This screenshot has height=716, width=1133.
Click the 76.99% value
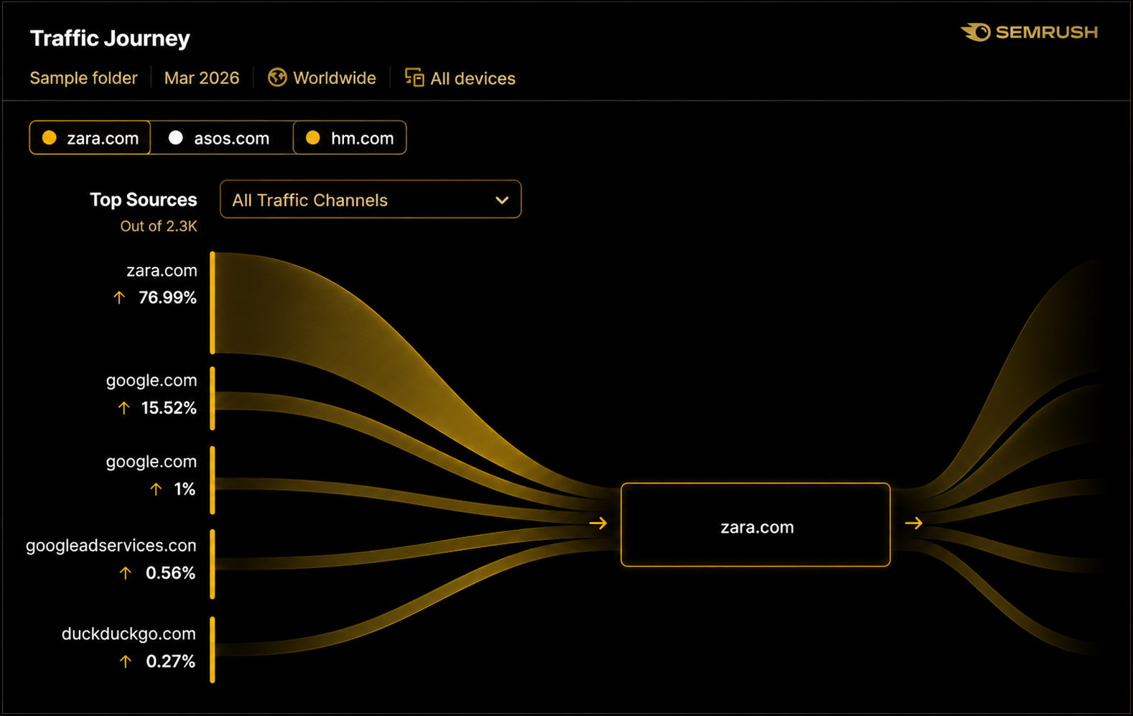(x=167, y=297)
